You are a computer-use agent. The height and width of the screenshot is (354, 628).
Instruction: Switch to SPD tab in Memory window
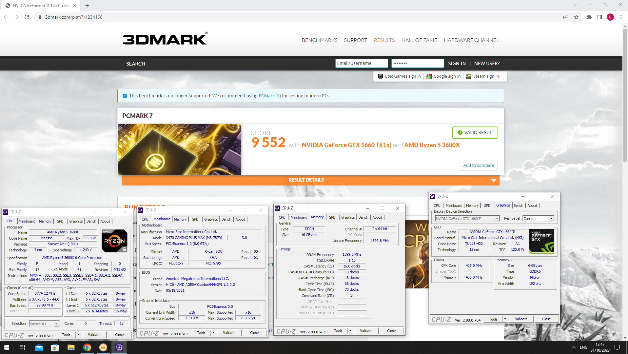click(332, 217)
